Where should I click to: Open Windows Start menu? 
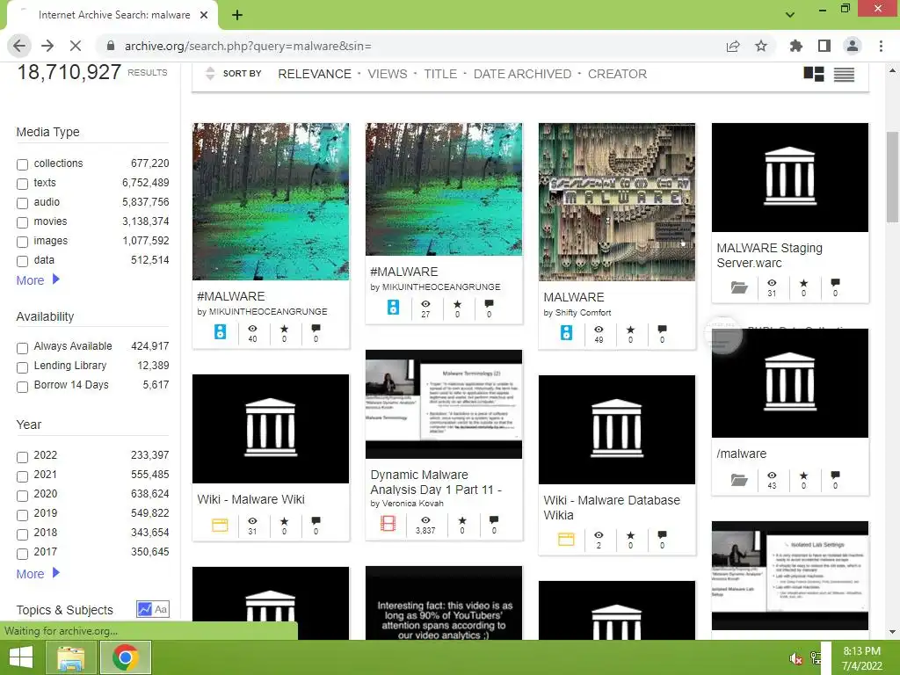(x=21, y=657)
